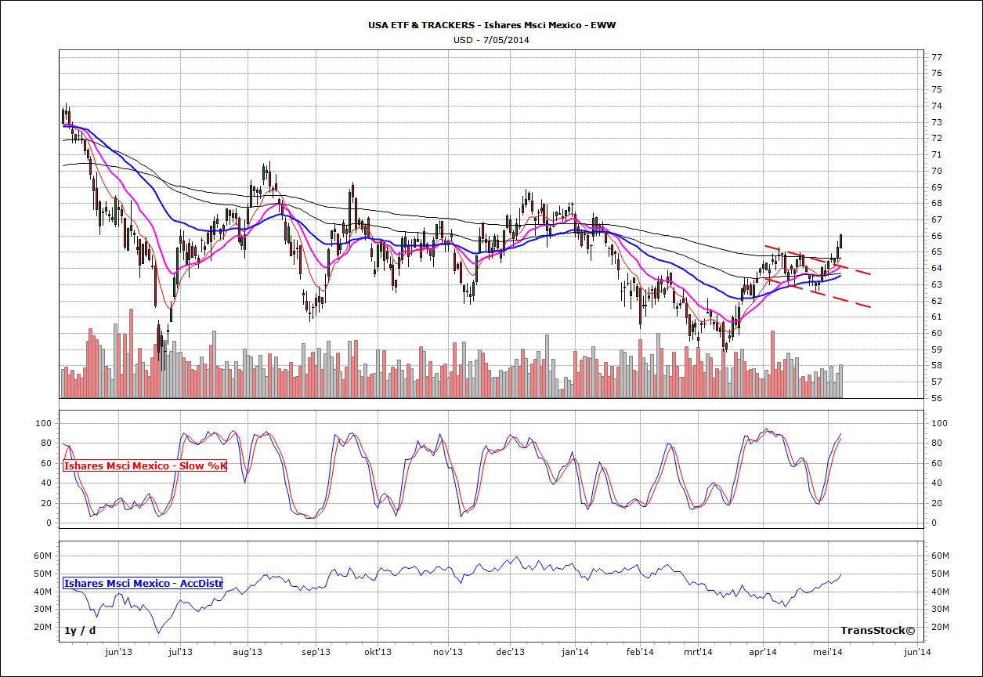The height and width of the screenshot is (677, 983).
Task: Click the 64 price axis label
Action: [x=937, y=268]
